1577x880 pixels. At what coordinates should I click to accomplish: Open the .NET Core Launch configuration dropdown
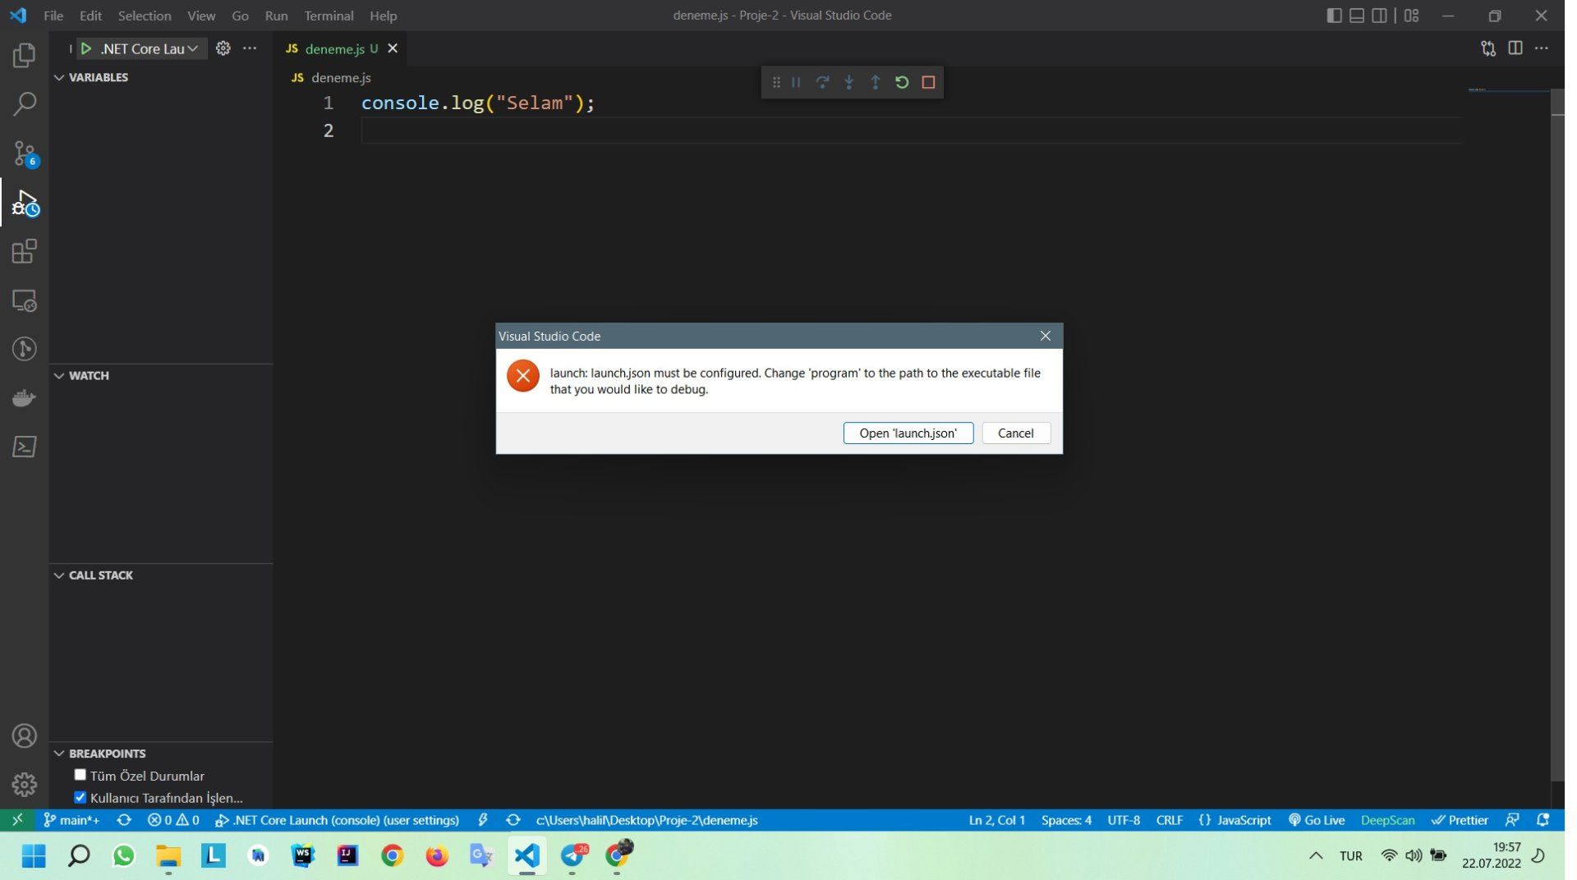coord(149,48)
